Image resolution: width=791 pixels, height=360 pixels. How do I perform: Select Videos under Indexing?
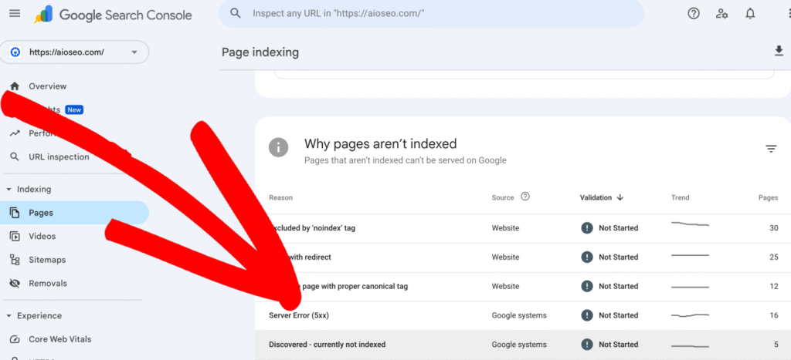pos(42,237)
